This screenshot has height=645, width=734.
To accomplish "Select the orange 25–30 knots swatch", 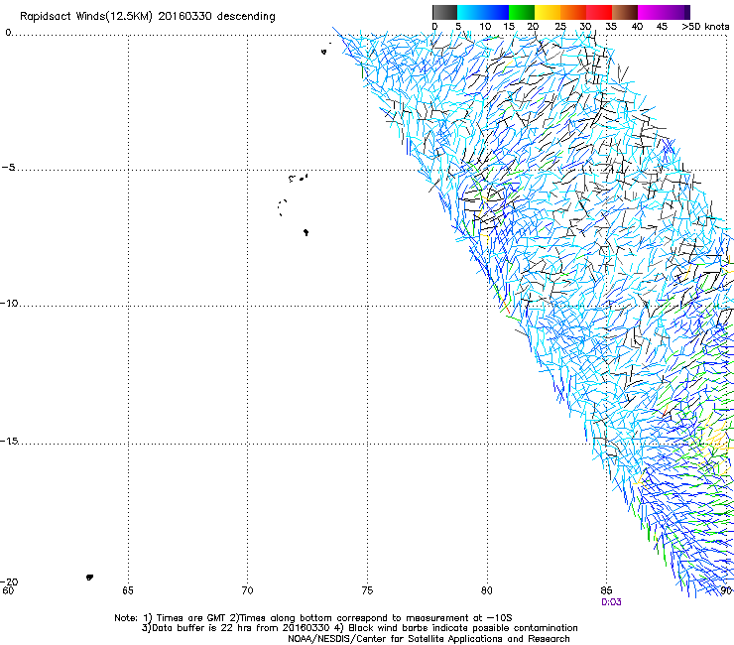I will pos(573,12).
